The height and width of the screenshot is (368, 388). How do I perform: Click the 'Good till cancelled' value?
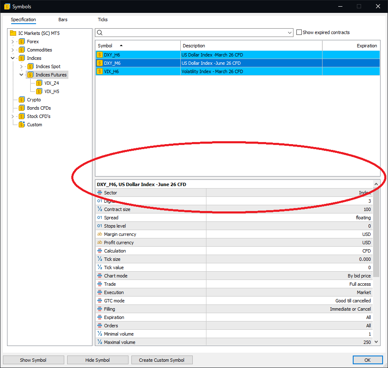coord(353,301)
